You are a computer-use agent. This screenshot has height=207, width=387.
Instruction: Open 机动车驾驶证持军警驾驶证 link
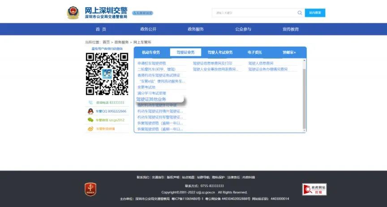pyautogui.click(x=160, y=117)
